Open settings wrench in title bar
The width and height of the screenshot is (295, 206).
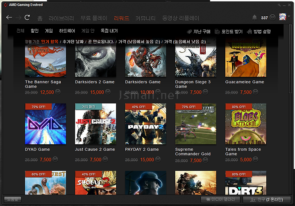point(279,5)
